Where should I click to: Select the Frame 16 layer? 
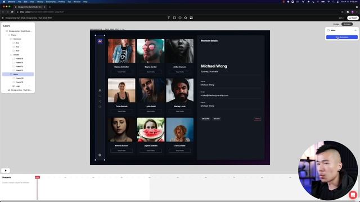click(x=20, y=58)
